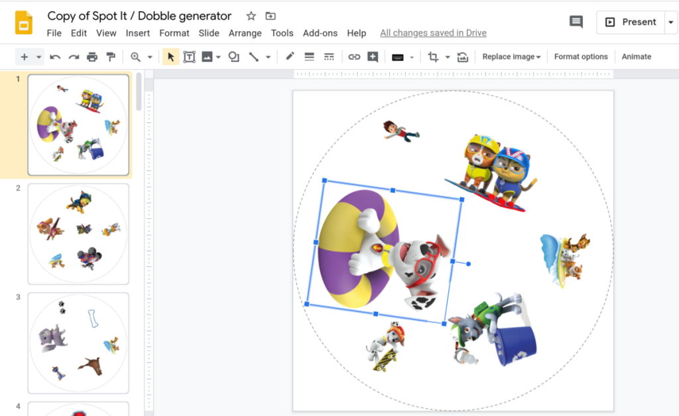679x416 pixels.
Task: Click the paint format tool
Action: [111, 56]
